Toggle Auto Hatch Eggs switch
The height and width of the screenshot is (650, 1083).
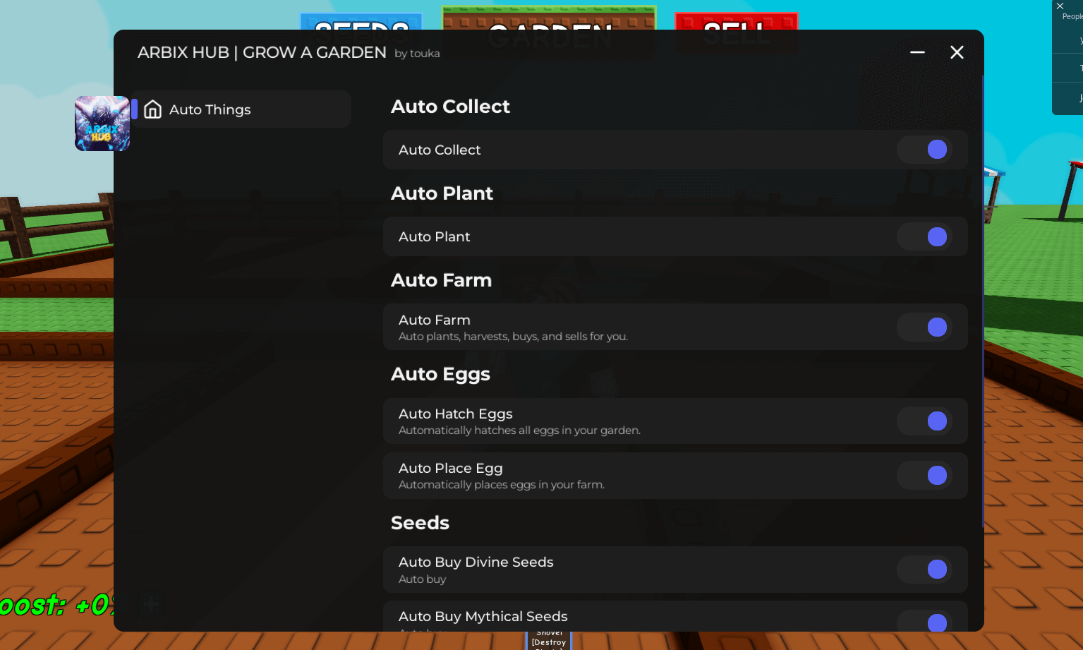point(924,421)
